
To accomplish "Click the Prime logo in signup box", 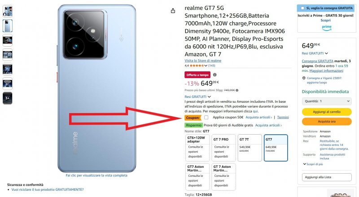I will click(327, 28).
